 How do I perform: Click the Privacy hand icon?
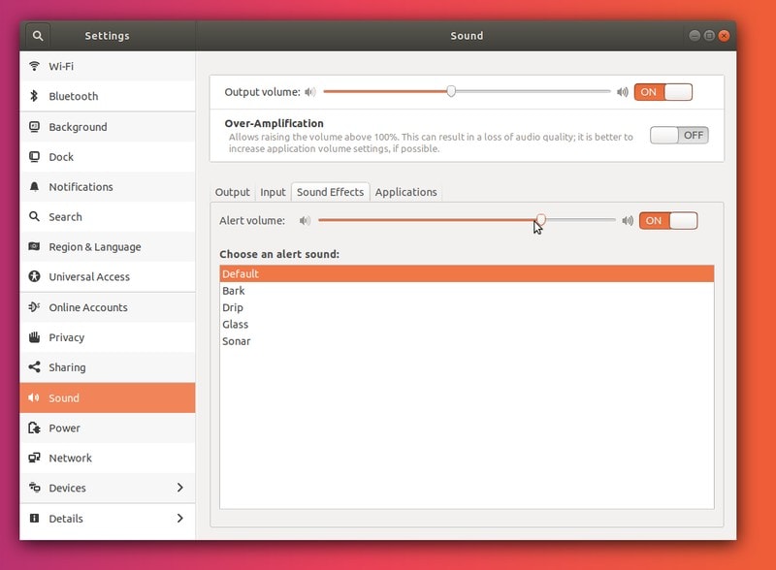click(x=35, y=337)
